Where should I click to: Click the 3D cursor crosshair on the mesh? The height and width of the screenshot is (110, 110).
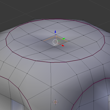coord(55,102)
